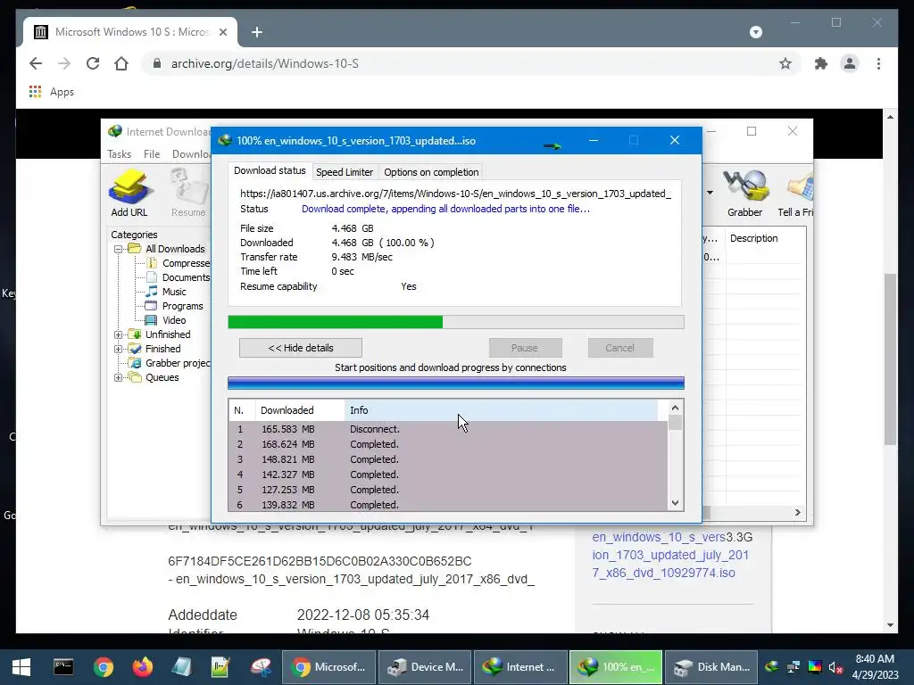Click the muted volume tray icon
The width and height of the screenshot is (914, 685).
835,667
